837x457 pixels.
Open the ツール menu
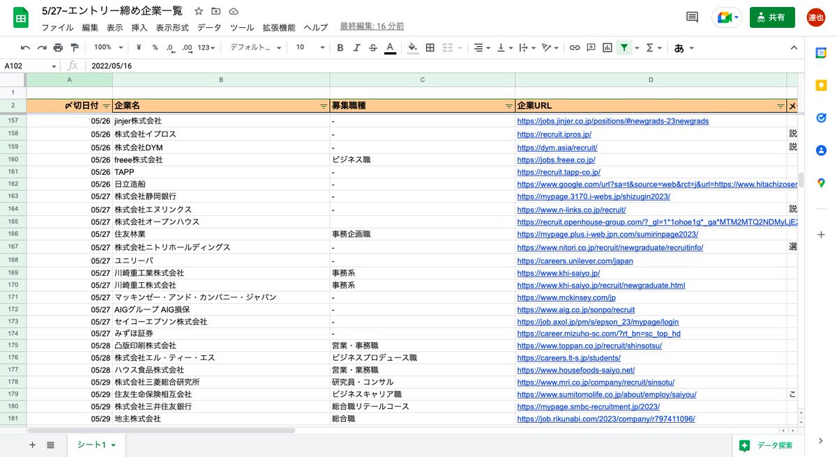click(x=242, y=27)
